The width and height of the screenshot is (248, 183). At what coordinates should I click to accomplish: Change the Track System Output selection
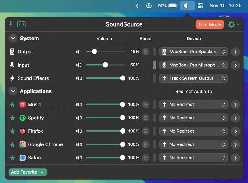point(193,78)
